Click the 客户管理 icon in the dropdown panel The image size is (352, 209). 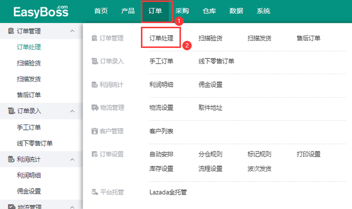[94, 131]
